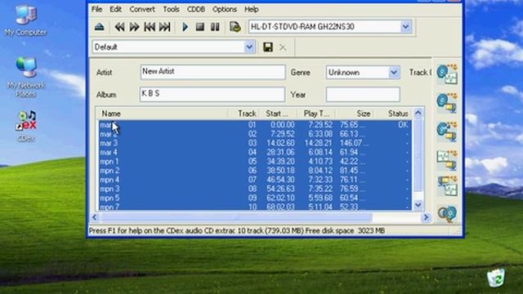Viewport: 523px width, 294px height.
Task: Convert compressed audio to WAV icon
Action: (447, 186)
